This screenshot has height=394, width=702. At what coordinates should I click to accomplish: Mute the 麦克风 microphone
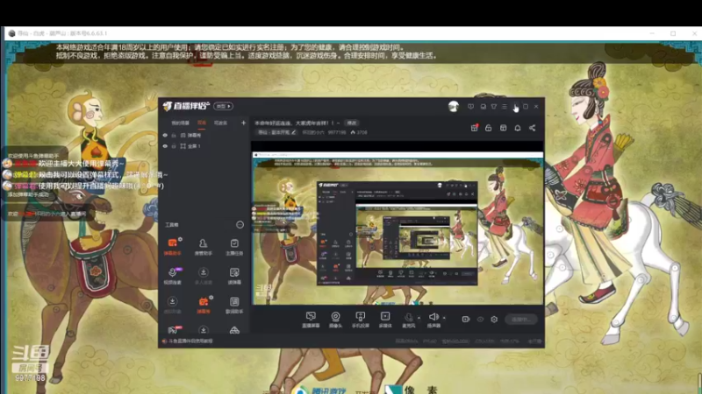[408, 320]
